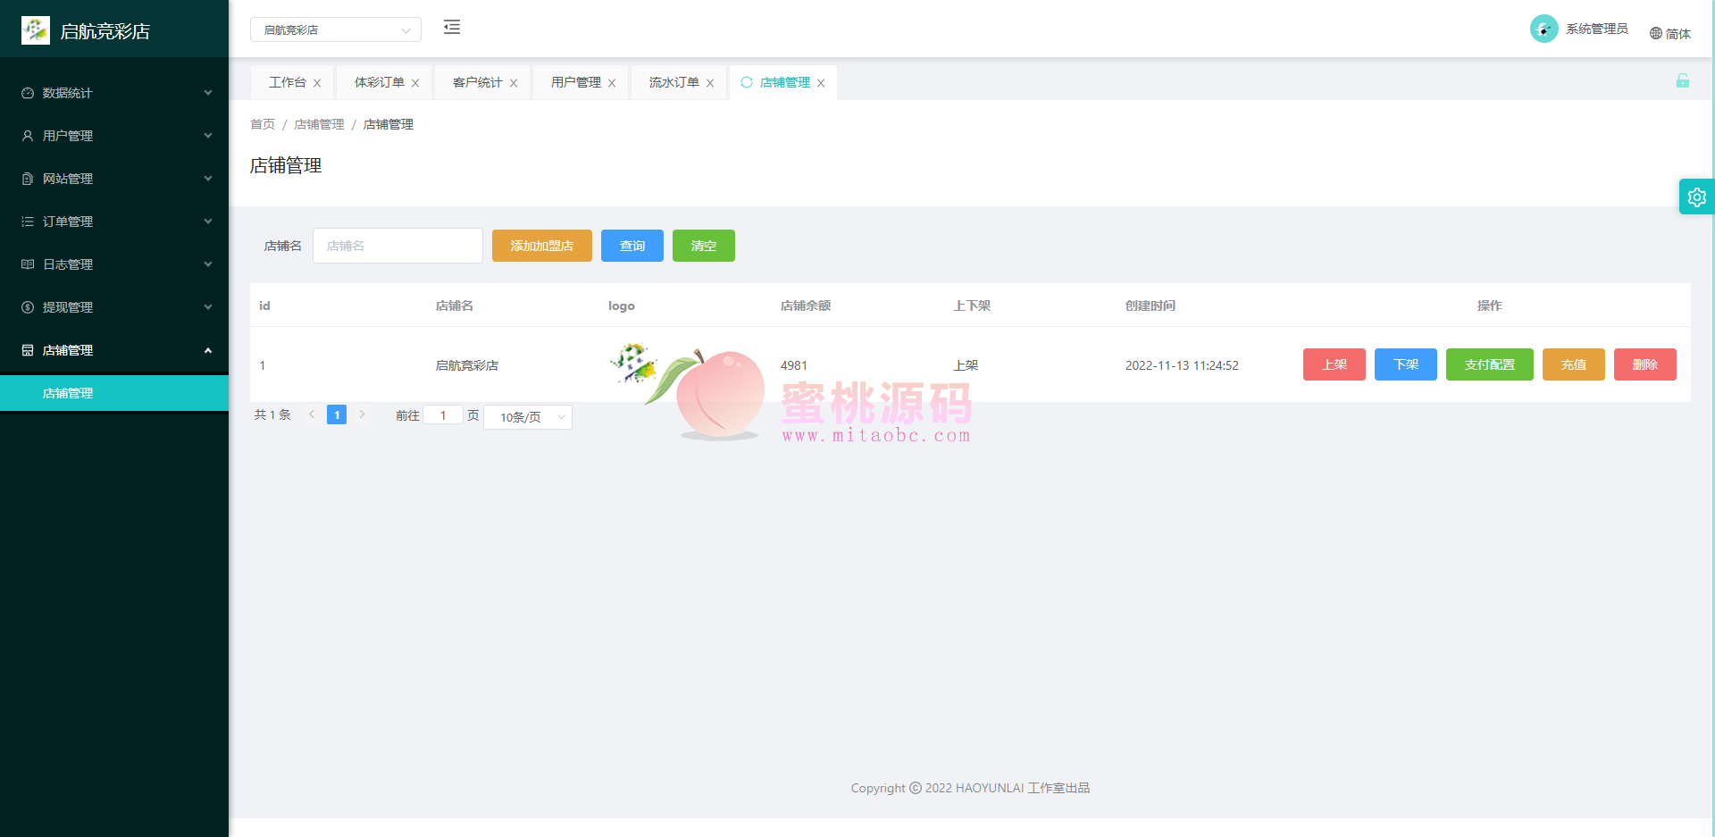The height and width of the screenshot is (837, 1715).
Task: Open the 10条/页 page size dropdown
Action: click(x=528, y=417)
